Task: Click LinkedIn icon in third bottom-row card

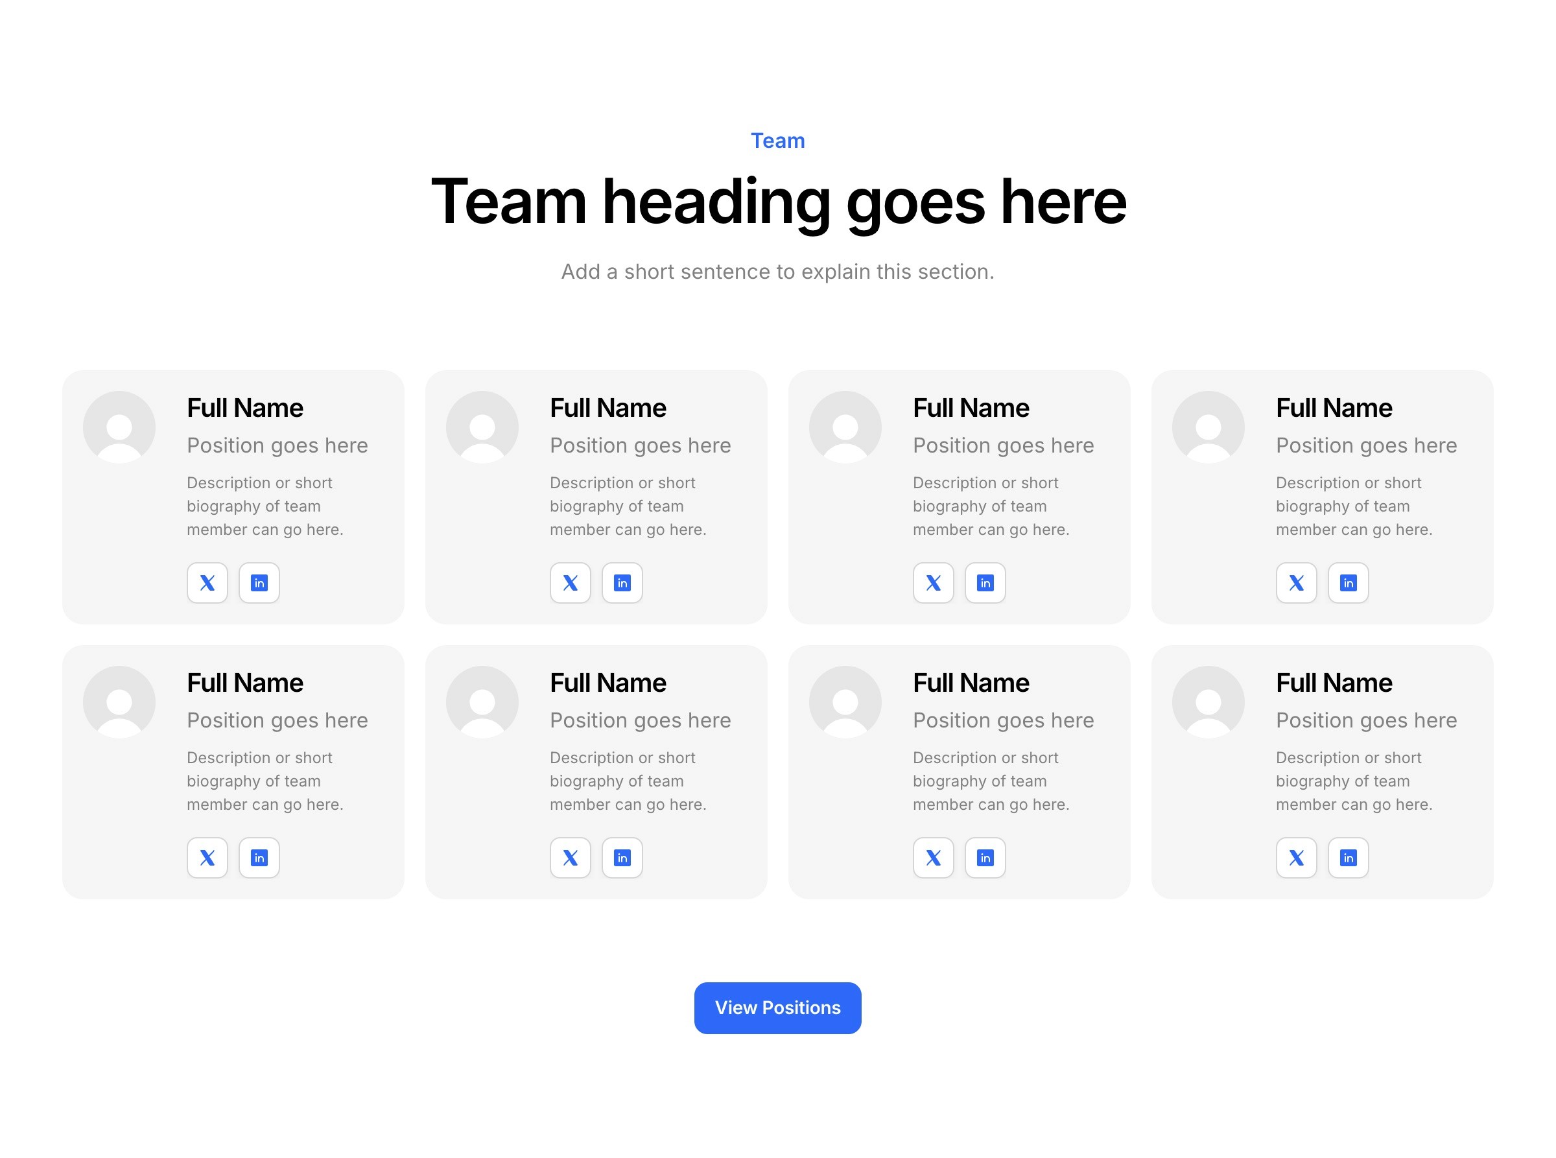Action: point(985,857)
